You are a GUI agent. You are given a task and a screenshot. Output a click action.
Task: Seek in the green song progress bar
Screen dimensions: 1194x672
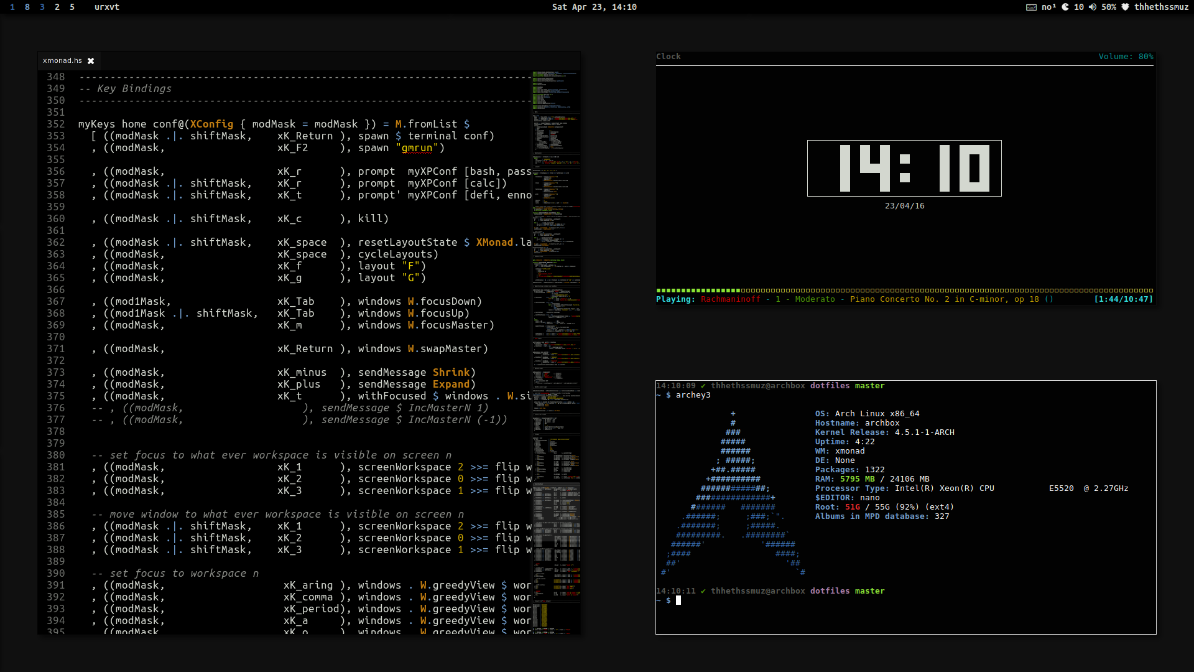904,291
